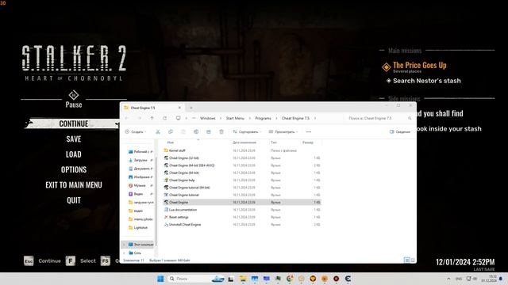508x285 pixels.
Task: Click the Esc Continue prompt in game
Action: pyautogui.click(x=42, y=261)
